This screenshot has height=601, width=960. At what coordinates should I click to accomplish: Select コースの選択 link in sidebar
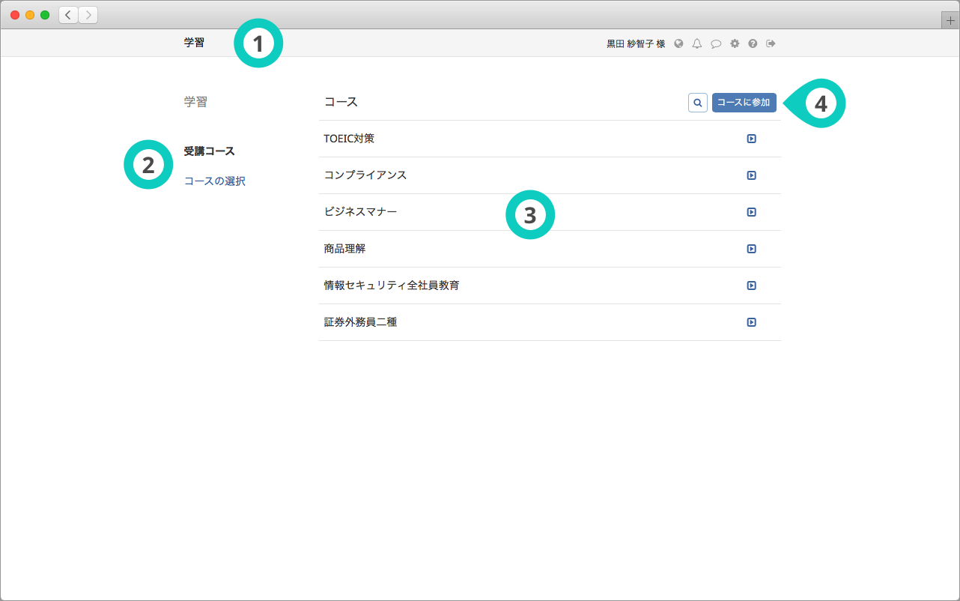click(214, 181)
